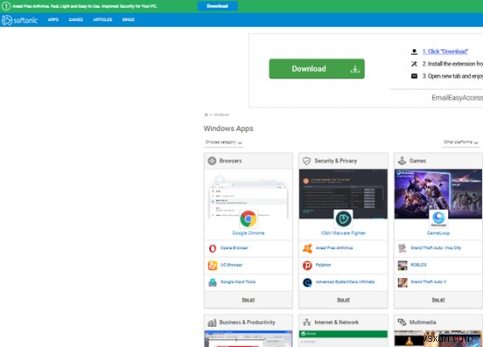Click the Internet & Network category icon
This screenshot has height=347, width=483.
[x=307, y=323]
